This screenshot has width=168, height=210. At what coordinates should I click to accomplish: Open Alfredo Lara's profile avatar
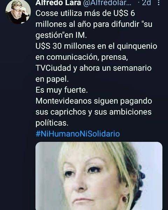coord(18,12)
